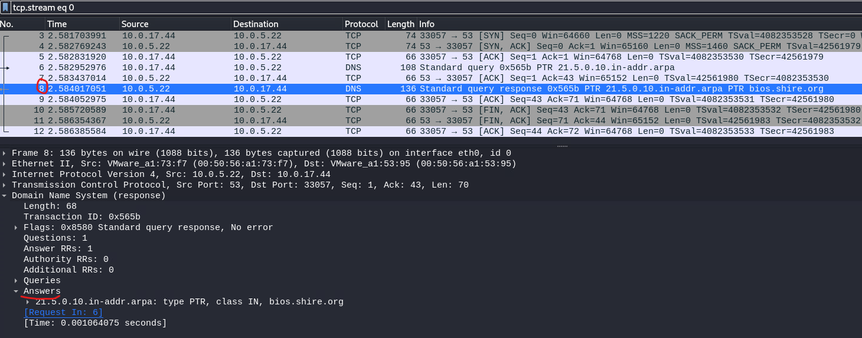862x338 pixels.
Task: Collapse the Answers node
Action: pos(16,291)
